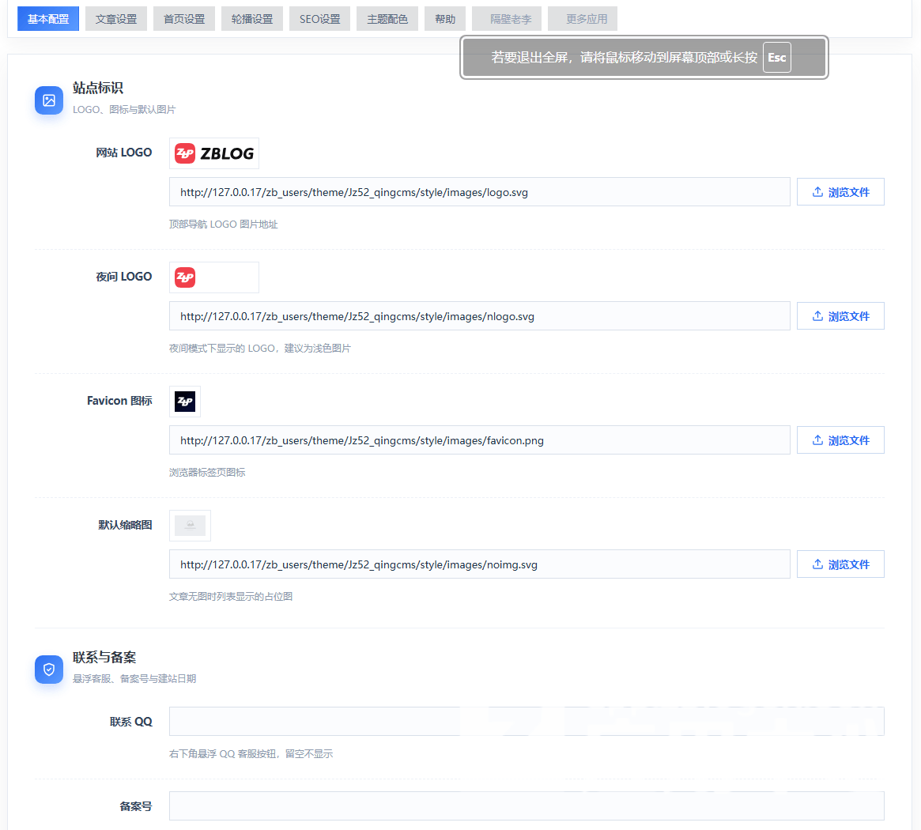The height and width of the screenshot is (830, 921).
Task: Click the subtitle 悬浮客服、备案号与建站日期
Action: click(134, 679)
